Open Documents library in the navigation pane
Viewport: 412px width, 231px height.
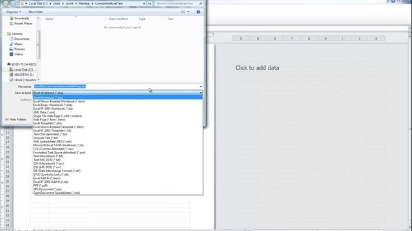click(x=22, y=38)
